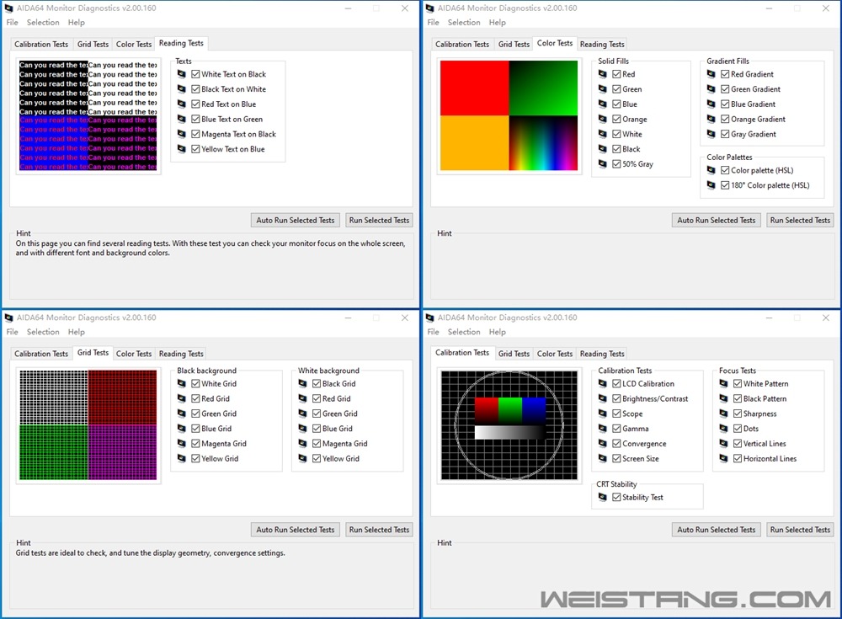Screen dimensions: 842x619
Task: Click the hint text starting "Grid tests are ideal"
Action: (151, 553)
